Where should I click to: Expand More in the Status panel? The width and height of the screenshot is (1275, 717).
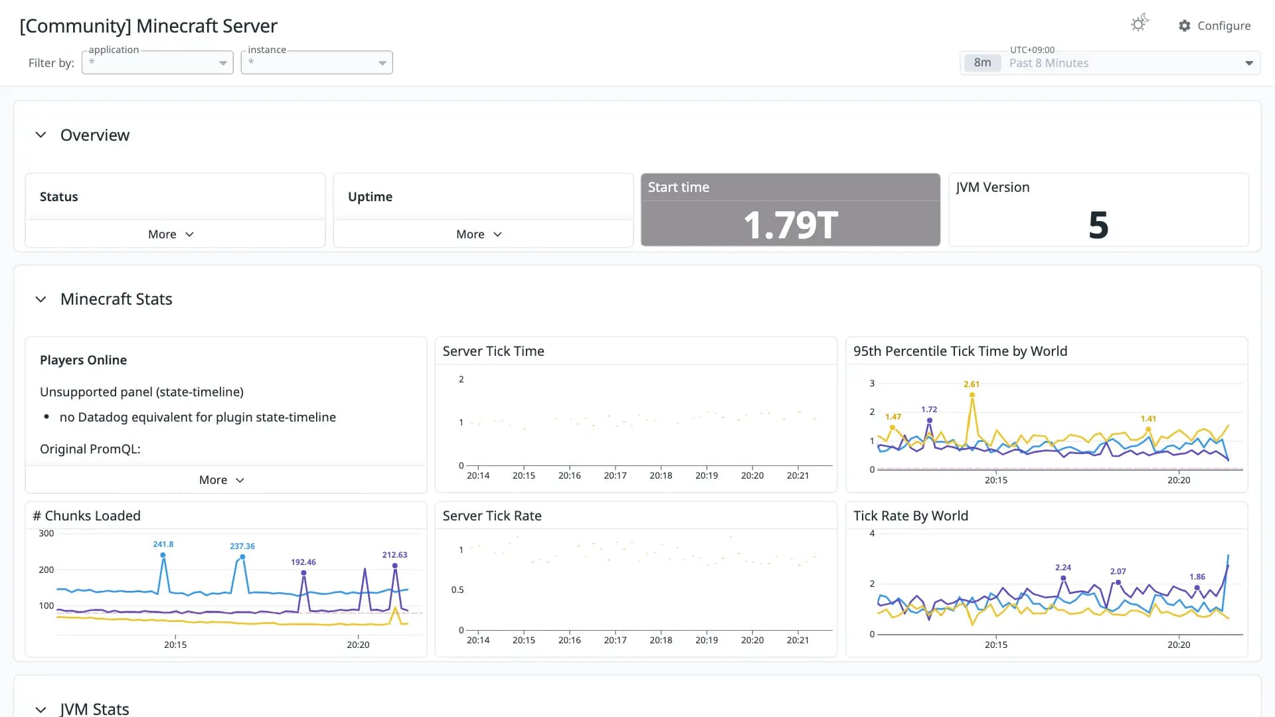(171, 234)
